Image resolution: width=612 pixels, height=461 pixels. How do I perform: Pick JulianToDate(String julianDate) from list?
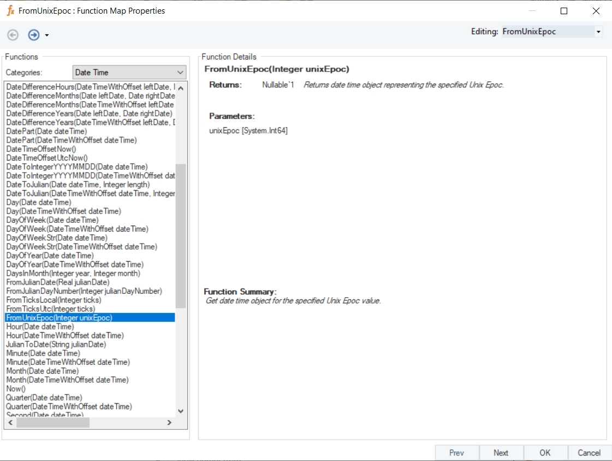[56, 345]
